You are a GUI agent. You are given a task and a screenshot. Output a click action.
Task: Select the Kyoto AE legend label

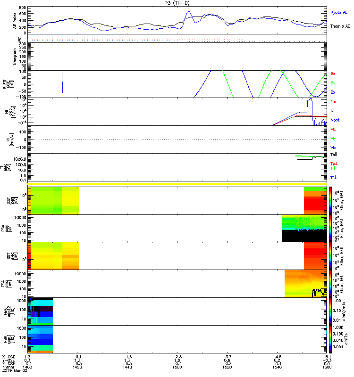click(339, 12)
